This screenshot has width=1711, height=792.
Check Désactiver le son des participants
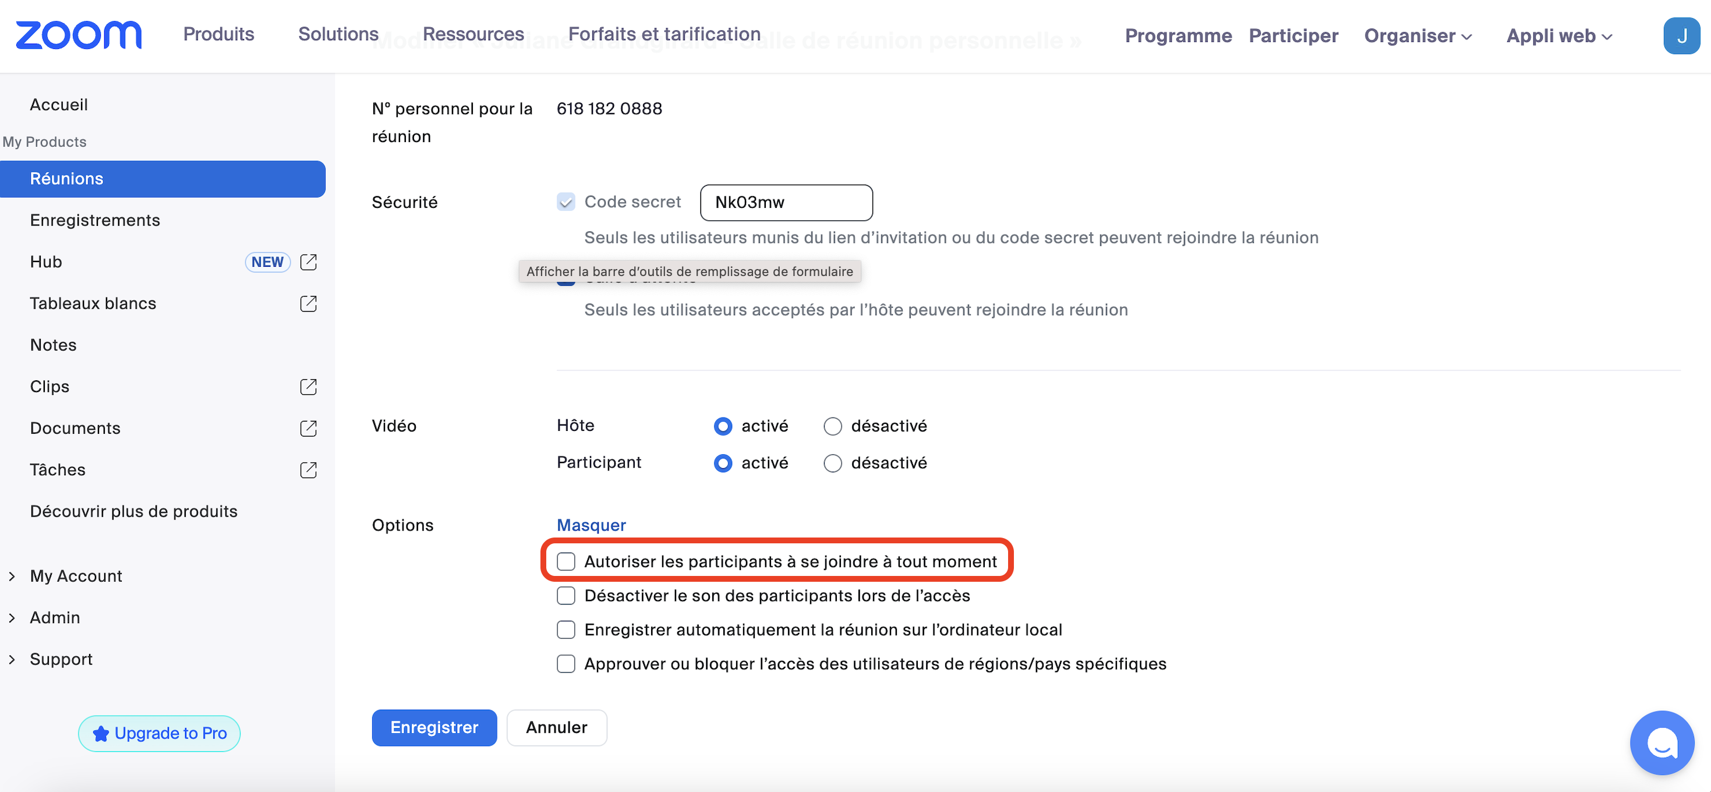click(x=566, y=595)
